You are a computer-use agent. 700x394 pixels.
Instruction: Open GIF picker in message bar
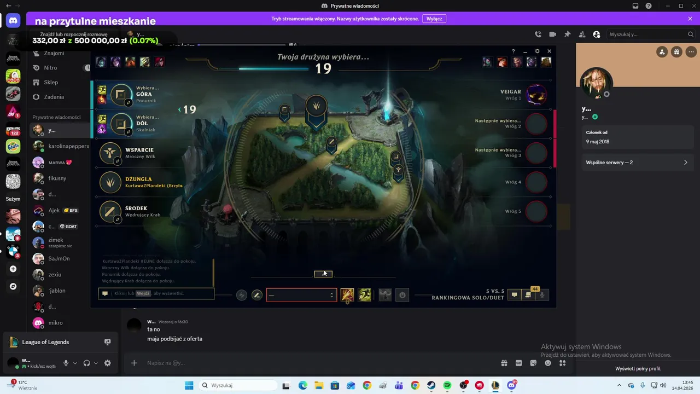tap(519, 363)
